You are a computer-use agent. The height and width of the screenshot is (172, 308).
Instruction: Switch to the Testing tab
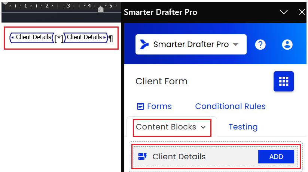coord(243,127)
